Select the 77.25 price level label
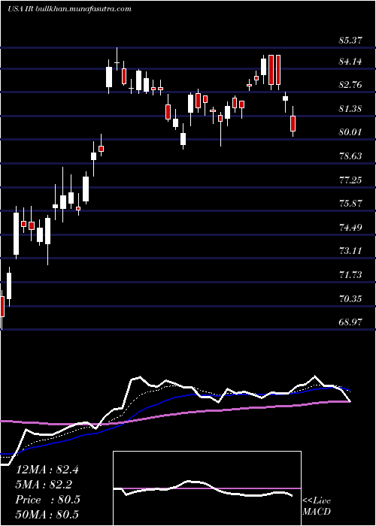Image resolution: width=376 pixels, height=526 pixels. [x=350, y=180]
